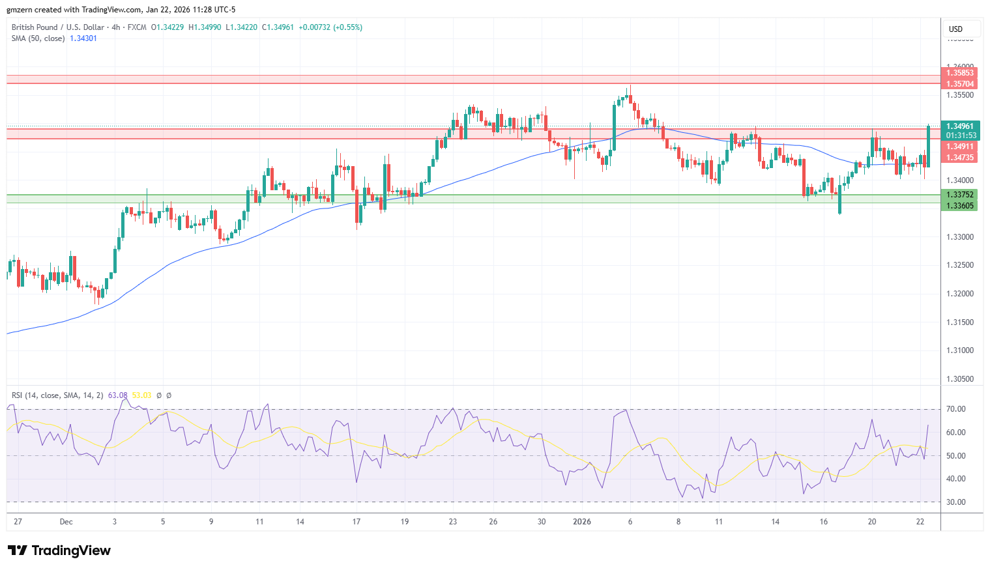Click the 1.33752 green support label

[960, 195]
